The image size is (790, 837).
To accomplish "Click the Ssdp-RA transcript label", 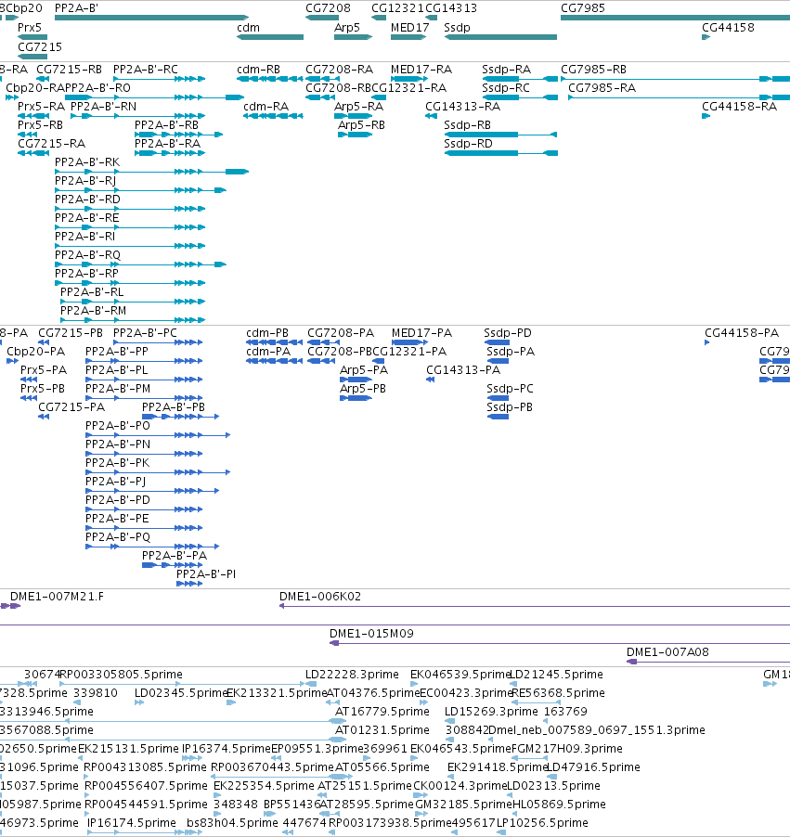I will pos(506,70).
